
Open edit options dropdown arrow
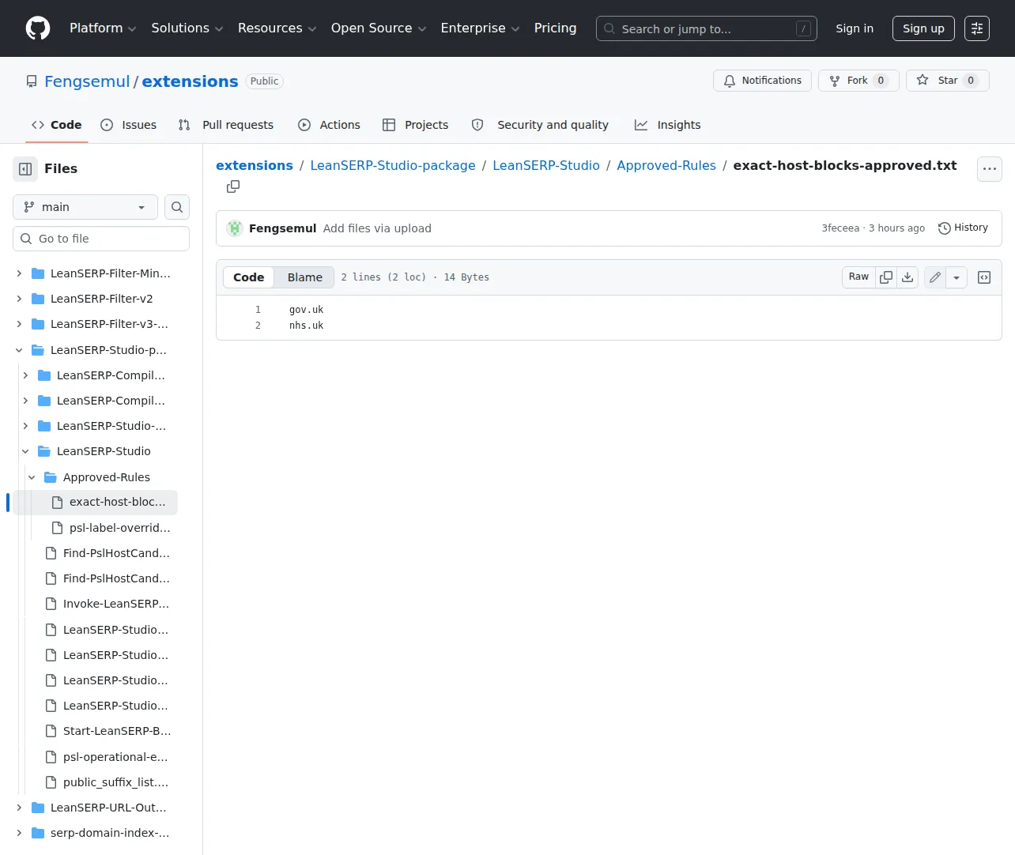957,277
